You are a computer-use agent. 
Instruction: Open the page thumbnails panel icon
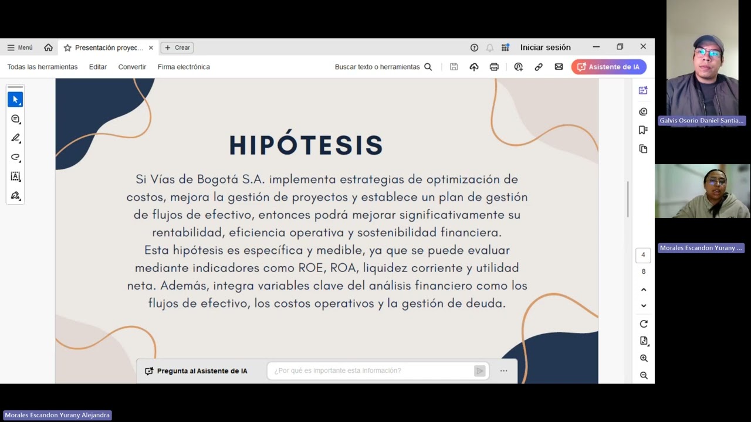(x=643, y=149)
